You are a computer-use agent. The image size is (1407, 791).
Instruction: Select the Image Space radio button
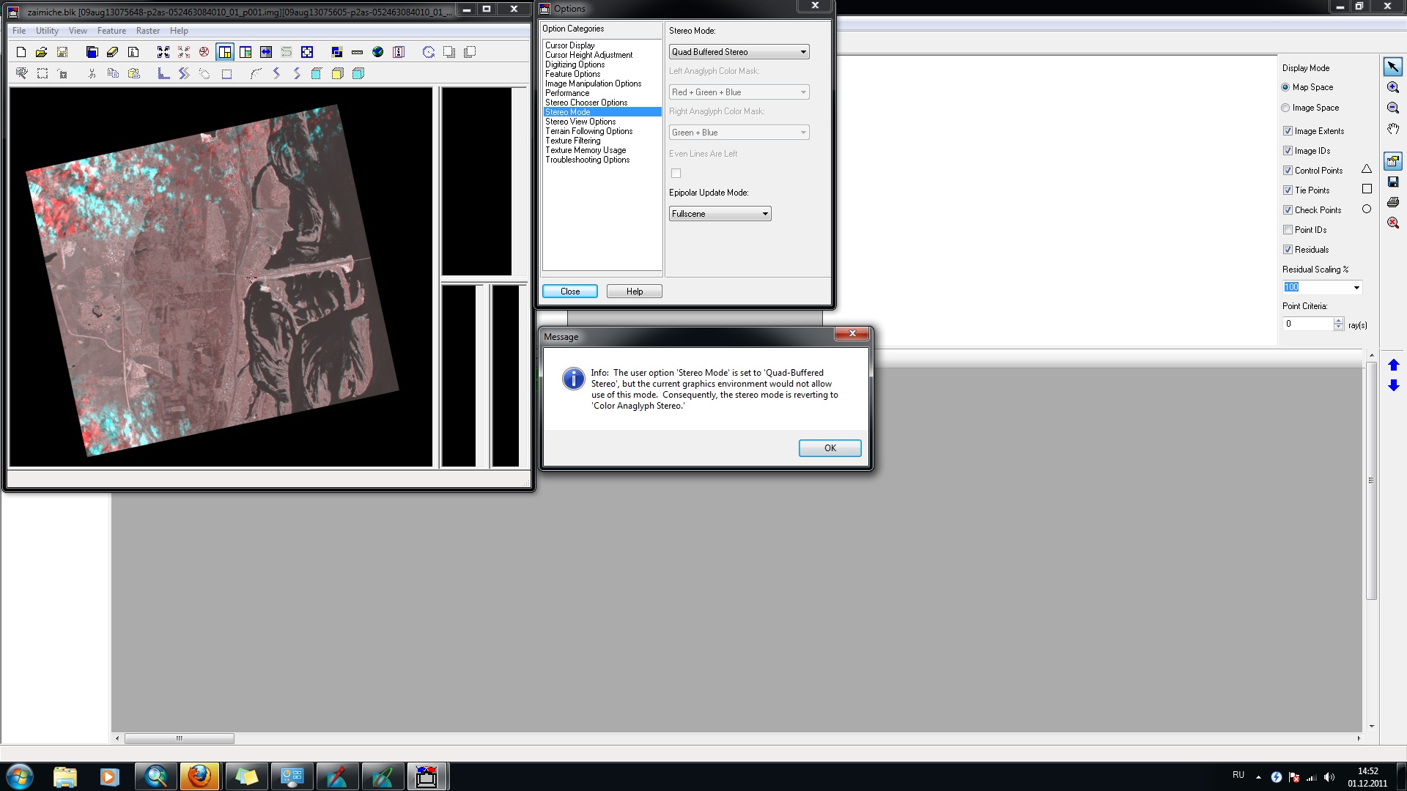pos(1285,108)
